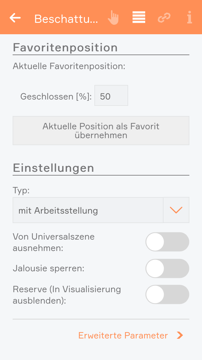Click the arrow right of Erweiterte Parameter
The width and height of the screenshot is (202, 360).
(x=180, y=335)
